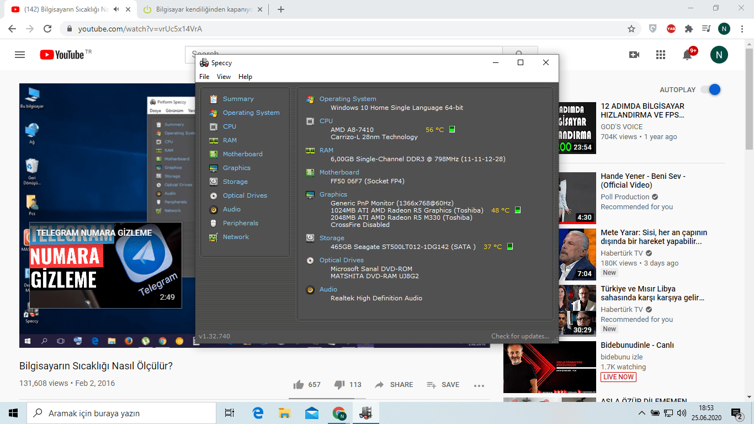Open a new Chrome tab
Screen dimensions: 754x424
(281, 9)
